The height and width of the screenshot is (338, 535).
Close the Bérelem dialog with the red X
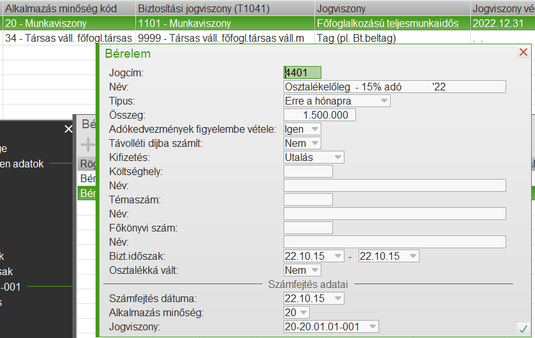click(523, 52)
